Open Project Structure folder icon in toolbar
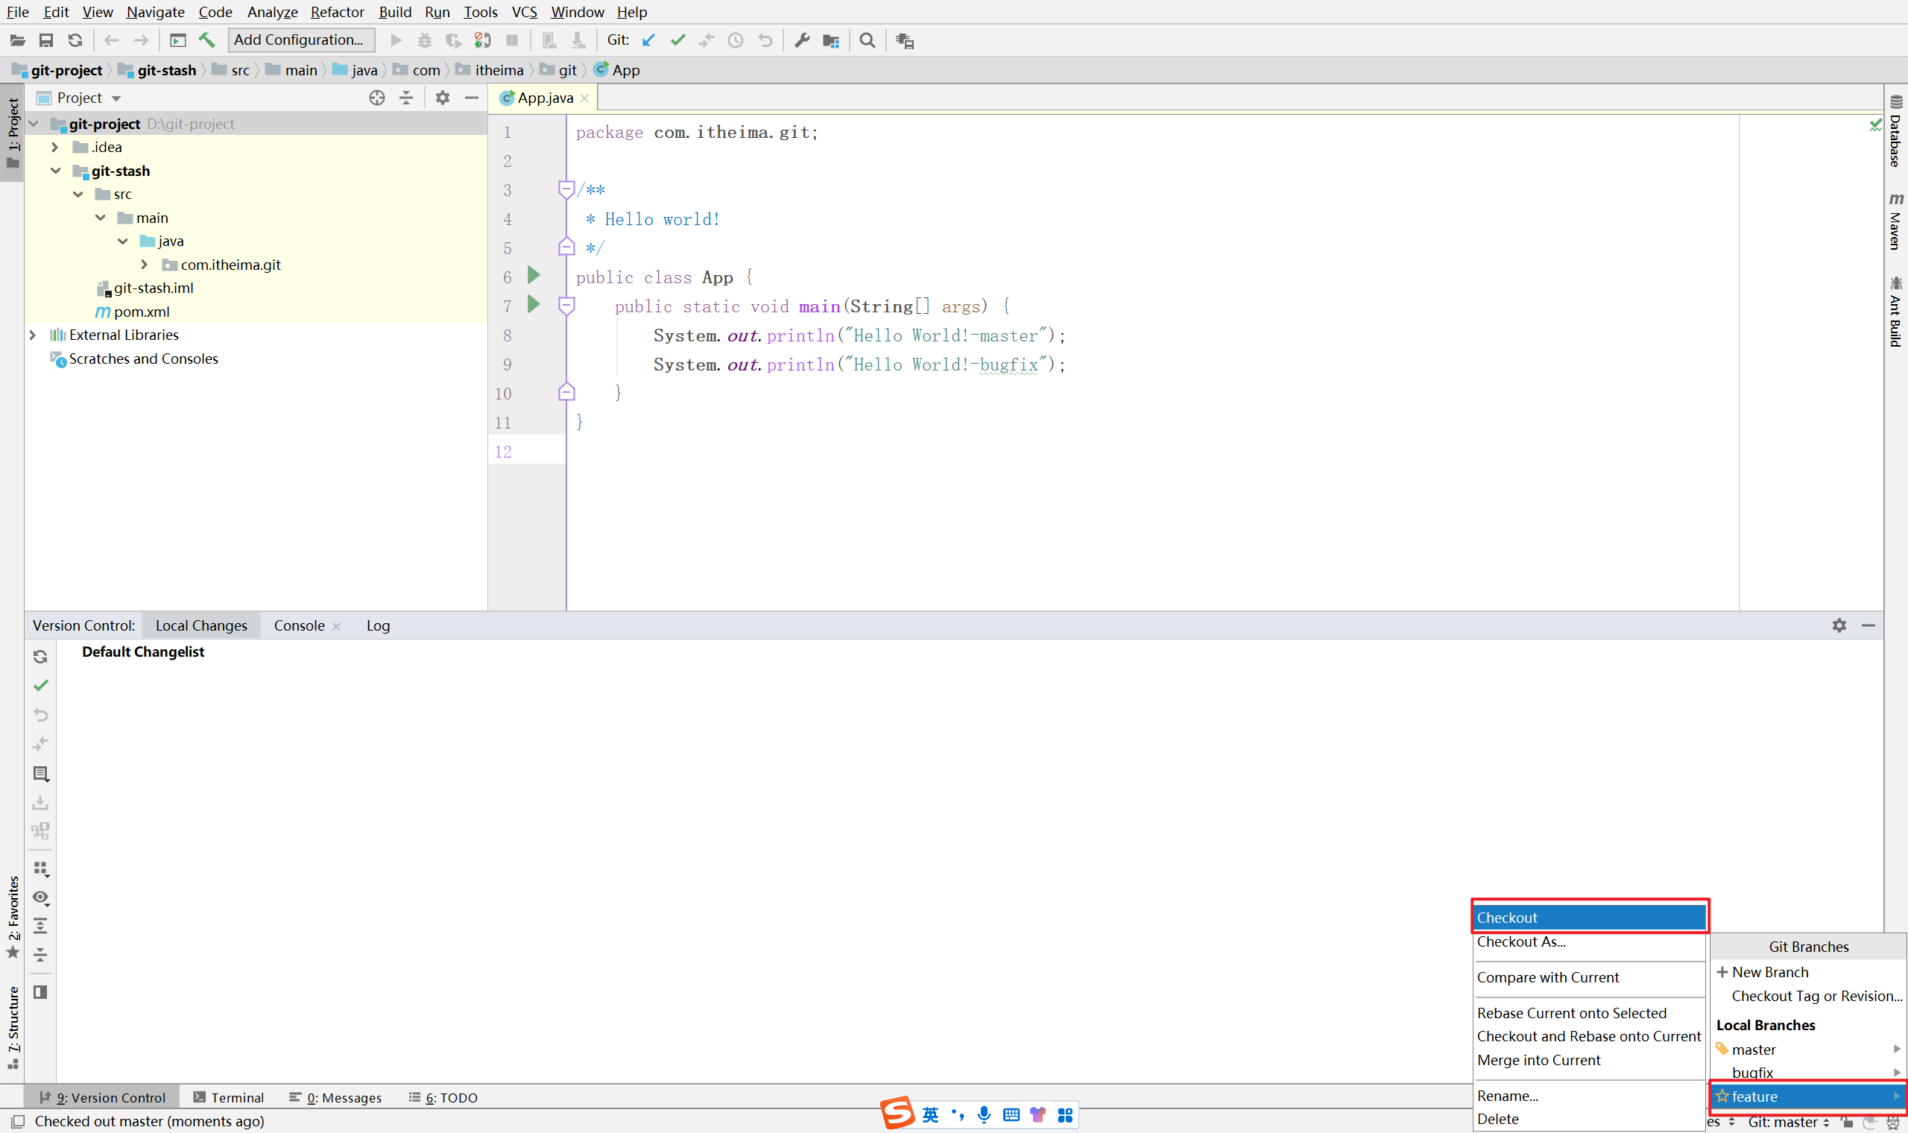Image resolution: width=1908 pixels, height=1133 pixels. (x=831, y=40)
